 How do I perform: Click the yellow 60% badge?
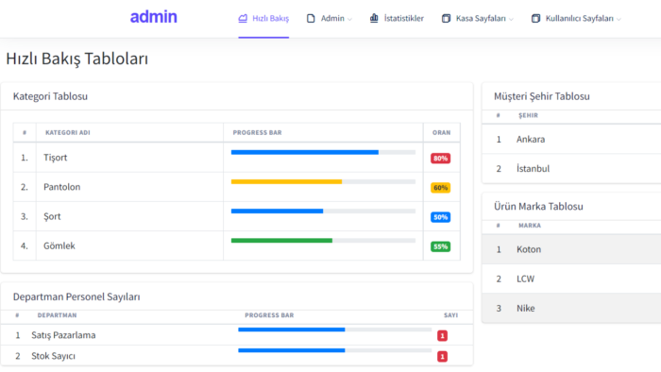pos(440,188)
